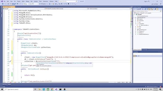Collapse the GetAsync method at line 27

(13, 69)
